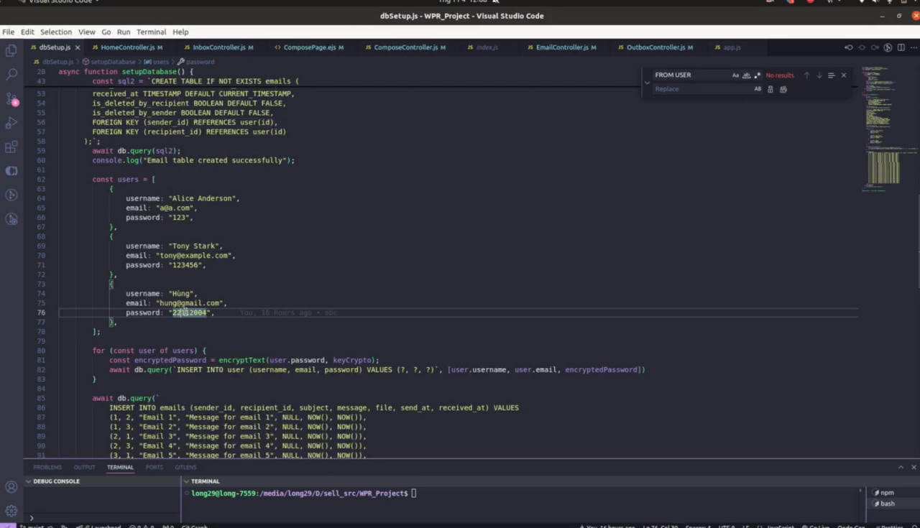Open the Edit menu
This screenshot has width=920, height=528.
coord(27,32)
